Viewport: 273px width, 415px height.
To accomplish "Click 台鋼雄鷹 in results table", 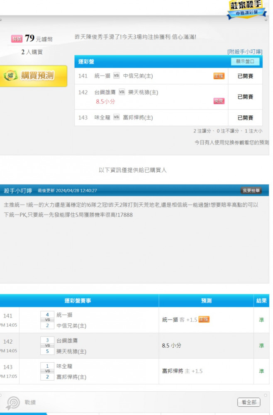I will (67, 341).
